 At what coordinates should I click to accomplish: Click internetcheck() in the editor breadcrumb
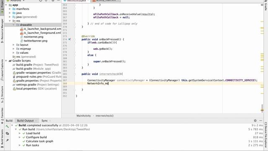click(104, 116)
